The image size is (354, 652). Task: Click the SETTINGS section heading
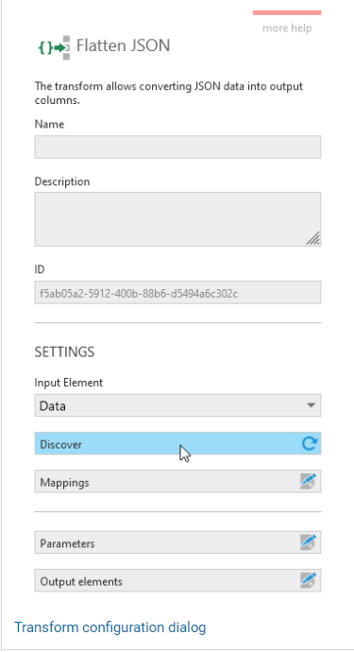point(64,352)
